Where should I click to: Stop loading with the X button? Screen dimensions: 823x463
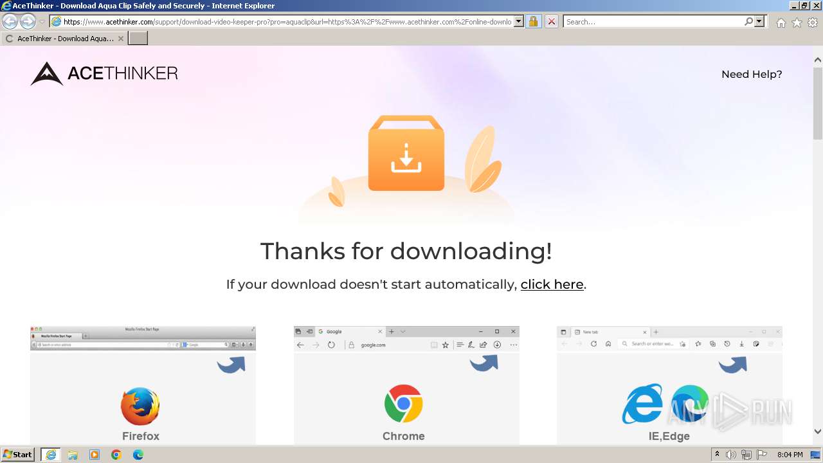(552, 22)
